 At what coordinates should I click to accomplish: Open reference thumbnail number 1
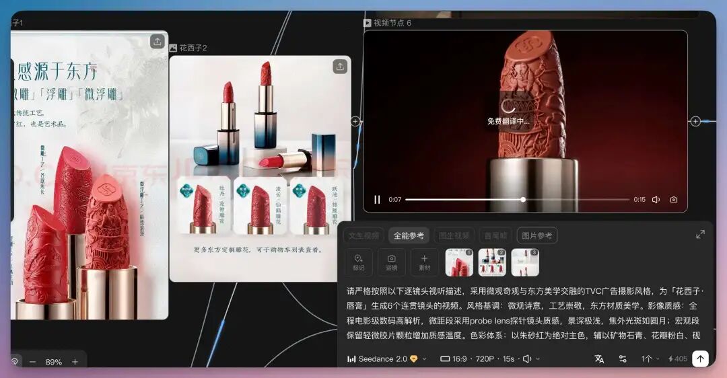459,263
